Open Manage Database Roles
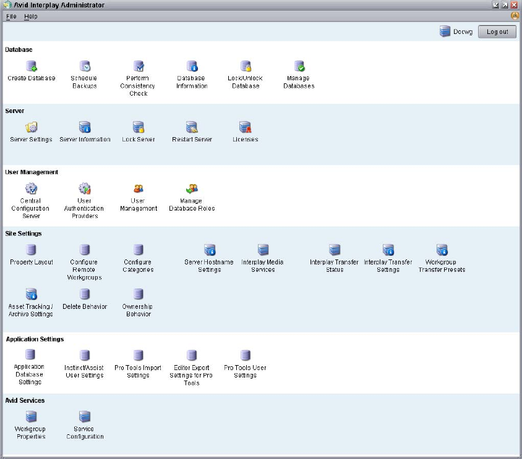Viewport: 522px width, 459px height. click(x=192, y=188)
